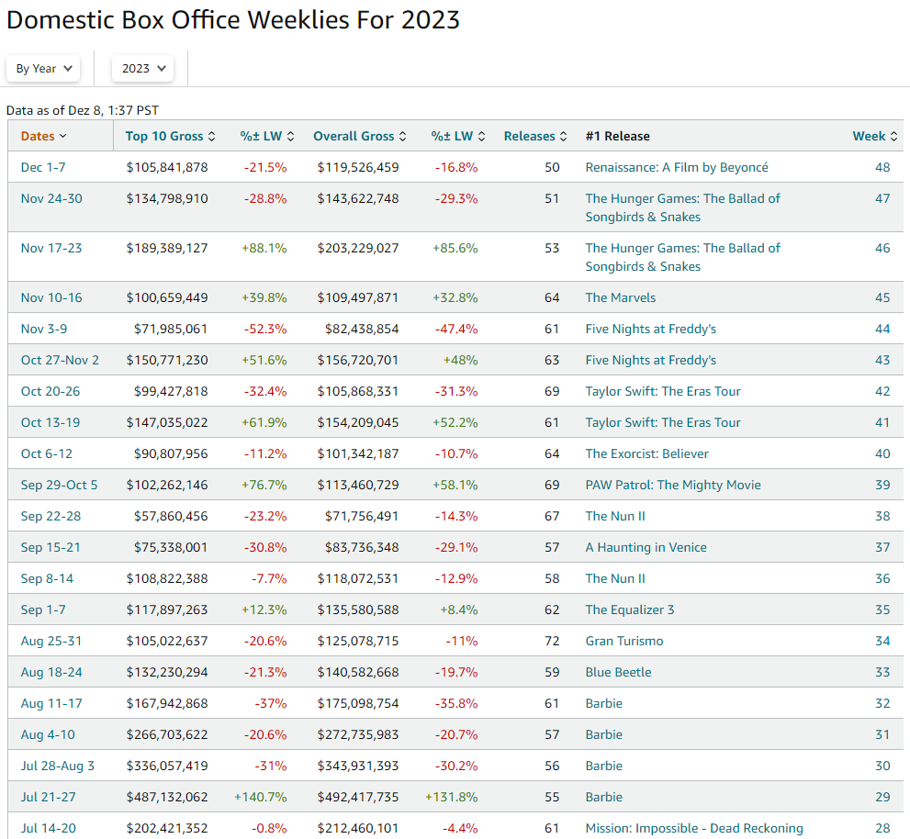Click PAW Patrol: The Mighty Movie
910x839 pixels.
click(x=672, y=485)
